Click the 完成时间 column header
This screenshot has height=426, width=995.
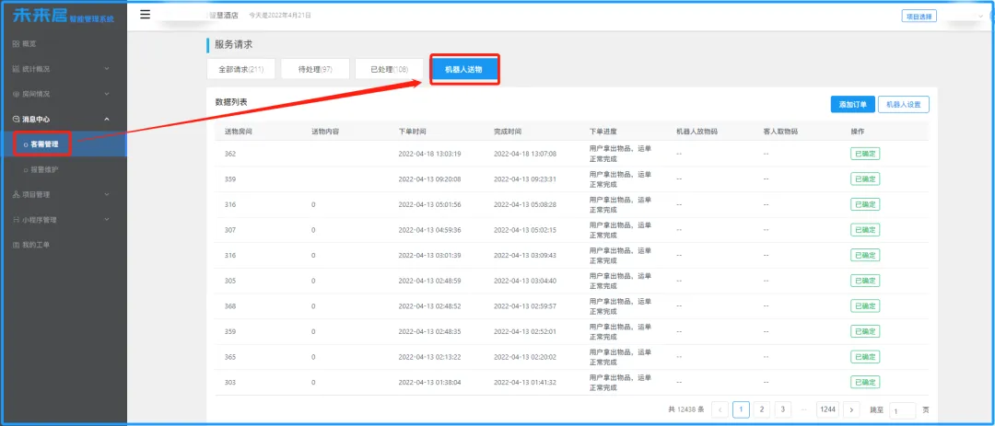pos(508,132)
